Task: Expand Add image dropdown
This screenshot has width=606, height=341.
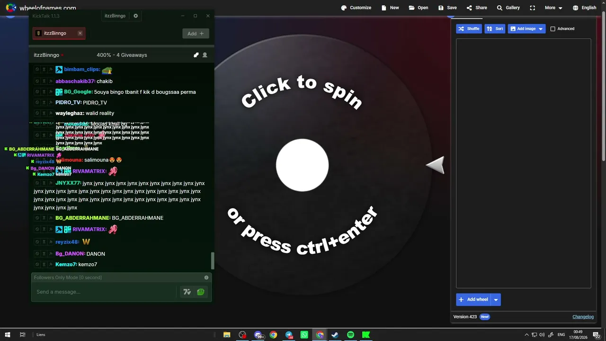Action: [541, 29]
